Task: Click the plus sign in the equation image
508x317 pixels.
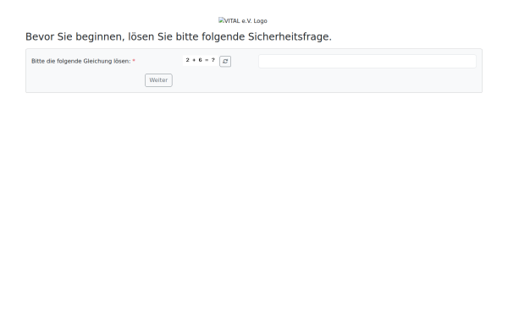Action: click(x=194, y=60)
